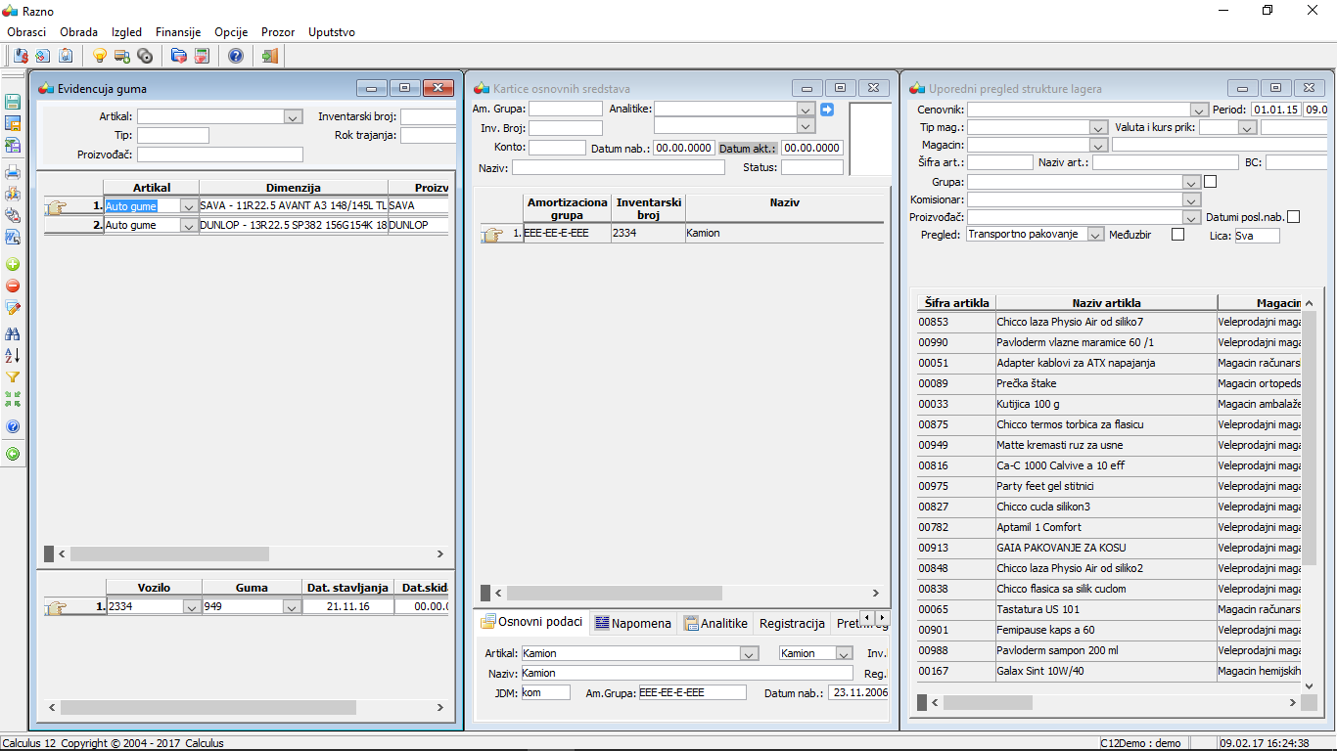The image size is (1337, 751).
Task: Open the Artikal dropdown in Evidencija guma
Action: point(292,117)
